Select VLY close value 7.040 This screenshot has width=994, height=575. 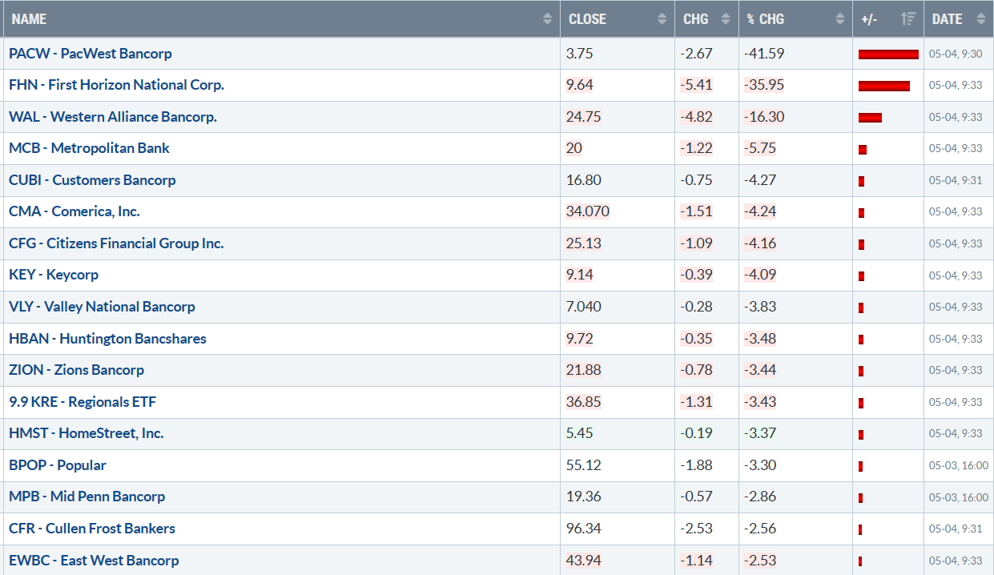(584, 307)
